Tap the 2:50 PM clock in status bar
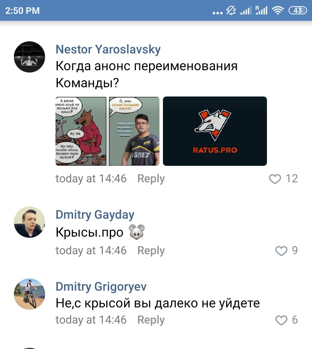Image resolution: width=312 pixels, height=349 pixels. click(x=23, y=11)
